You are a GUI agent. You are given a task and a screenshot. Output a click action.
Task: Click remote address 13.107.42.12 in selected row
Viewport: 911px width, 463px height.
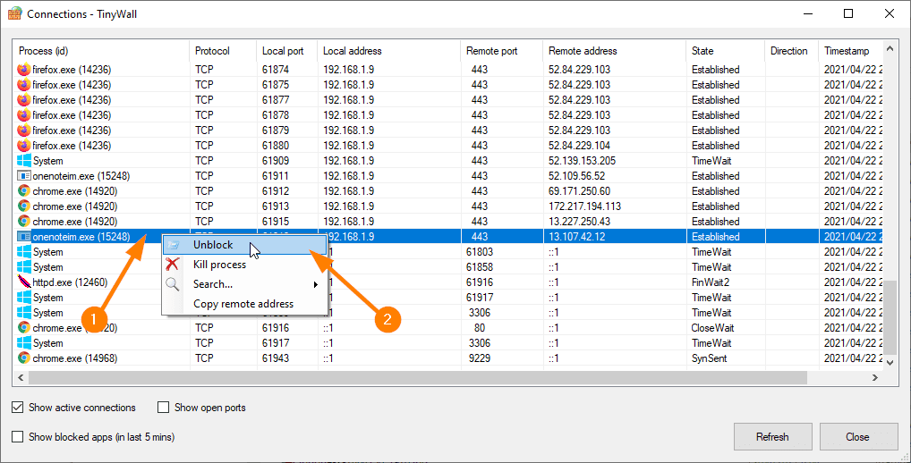[x=576, y=237]
